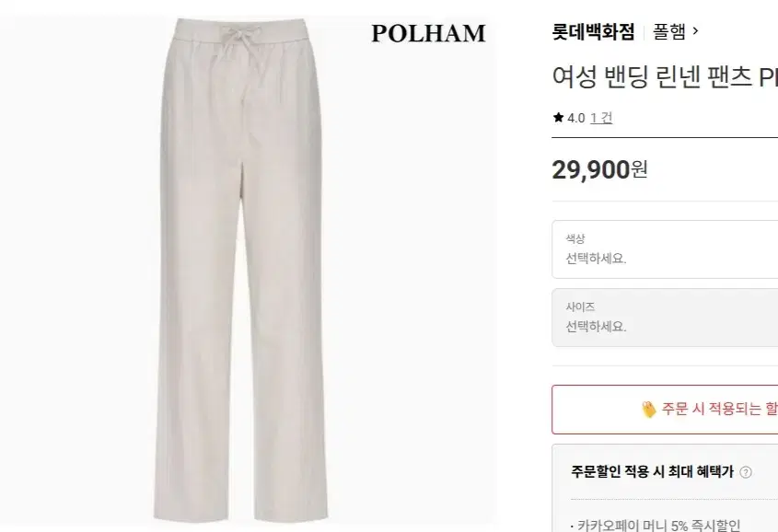778x532 pixels.
Task: Expand the 폴햄 brand chevron
Action: click(697, 29)
